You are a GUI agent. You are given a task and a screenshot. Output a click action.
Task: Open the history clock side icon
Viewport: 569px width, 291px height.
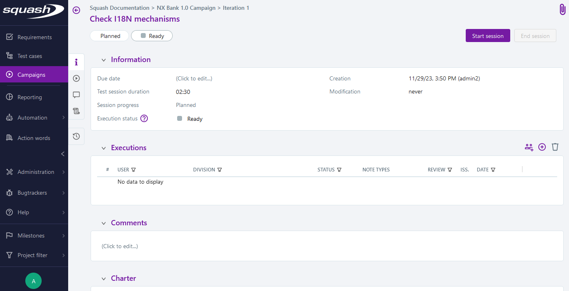(x=76, y=136)
